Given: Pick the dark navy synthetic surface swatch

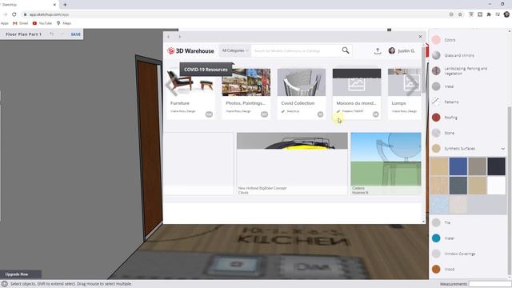Looking at the screenshot, I should (x=496, y=166).
